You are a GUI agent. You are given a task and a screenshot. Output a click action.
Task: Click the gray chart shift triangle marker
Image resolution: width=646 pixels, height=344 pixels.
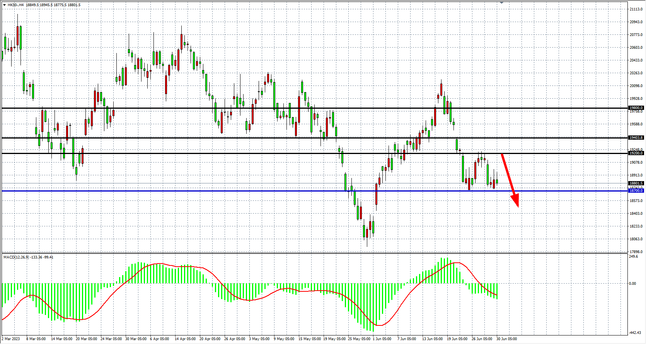tap(501, 3)
